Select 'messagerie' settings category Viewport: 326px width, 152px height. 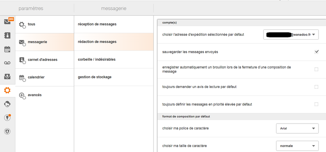point(44,42)
